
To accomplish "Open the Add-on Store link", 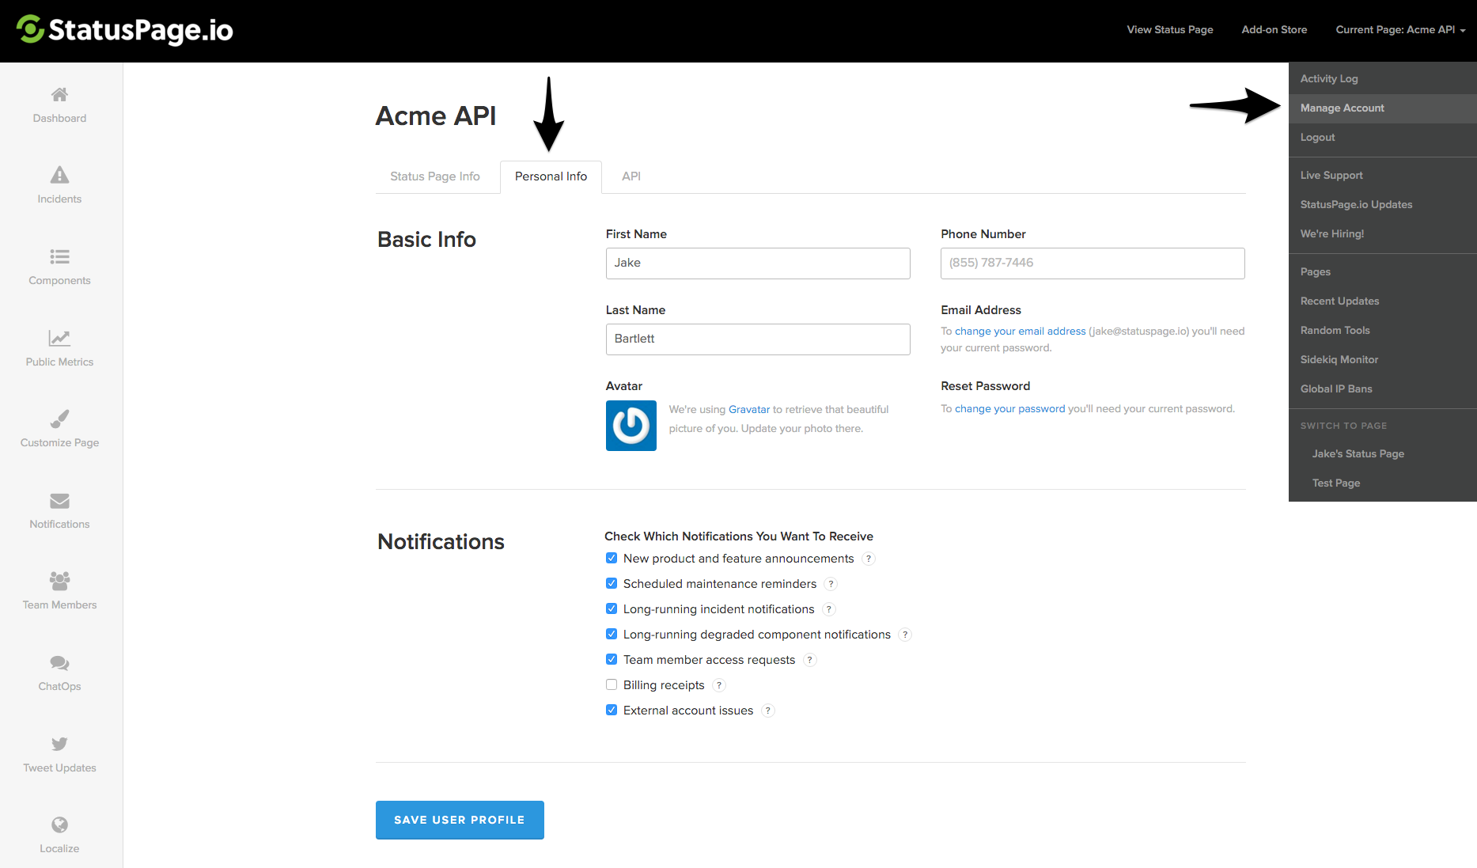I will [1274, 30].
